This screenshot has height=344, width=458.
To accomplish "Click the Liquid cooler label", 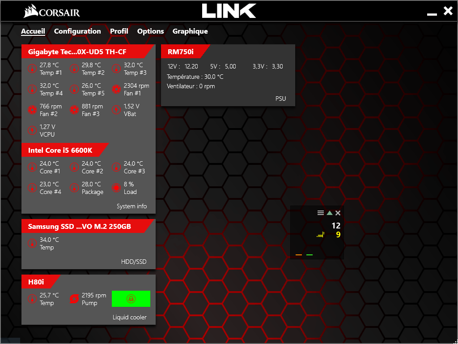I will [130, 318].
